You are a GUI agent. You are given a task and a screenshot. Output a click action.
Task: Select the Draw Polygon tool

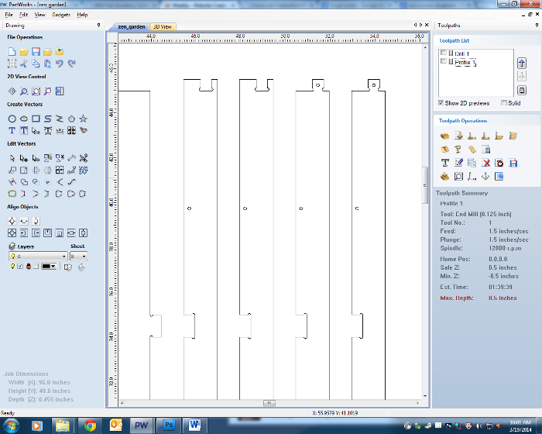71,119
